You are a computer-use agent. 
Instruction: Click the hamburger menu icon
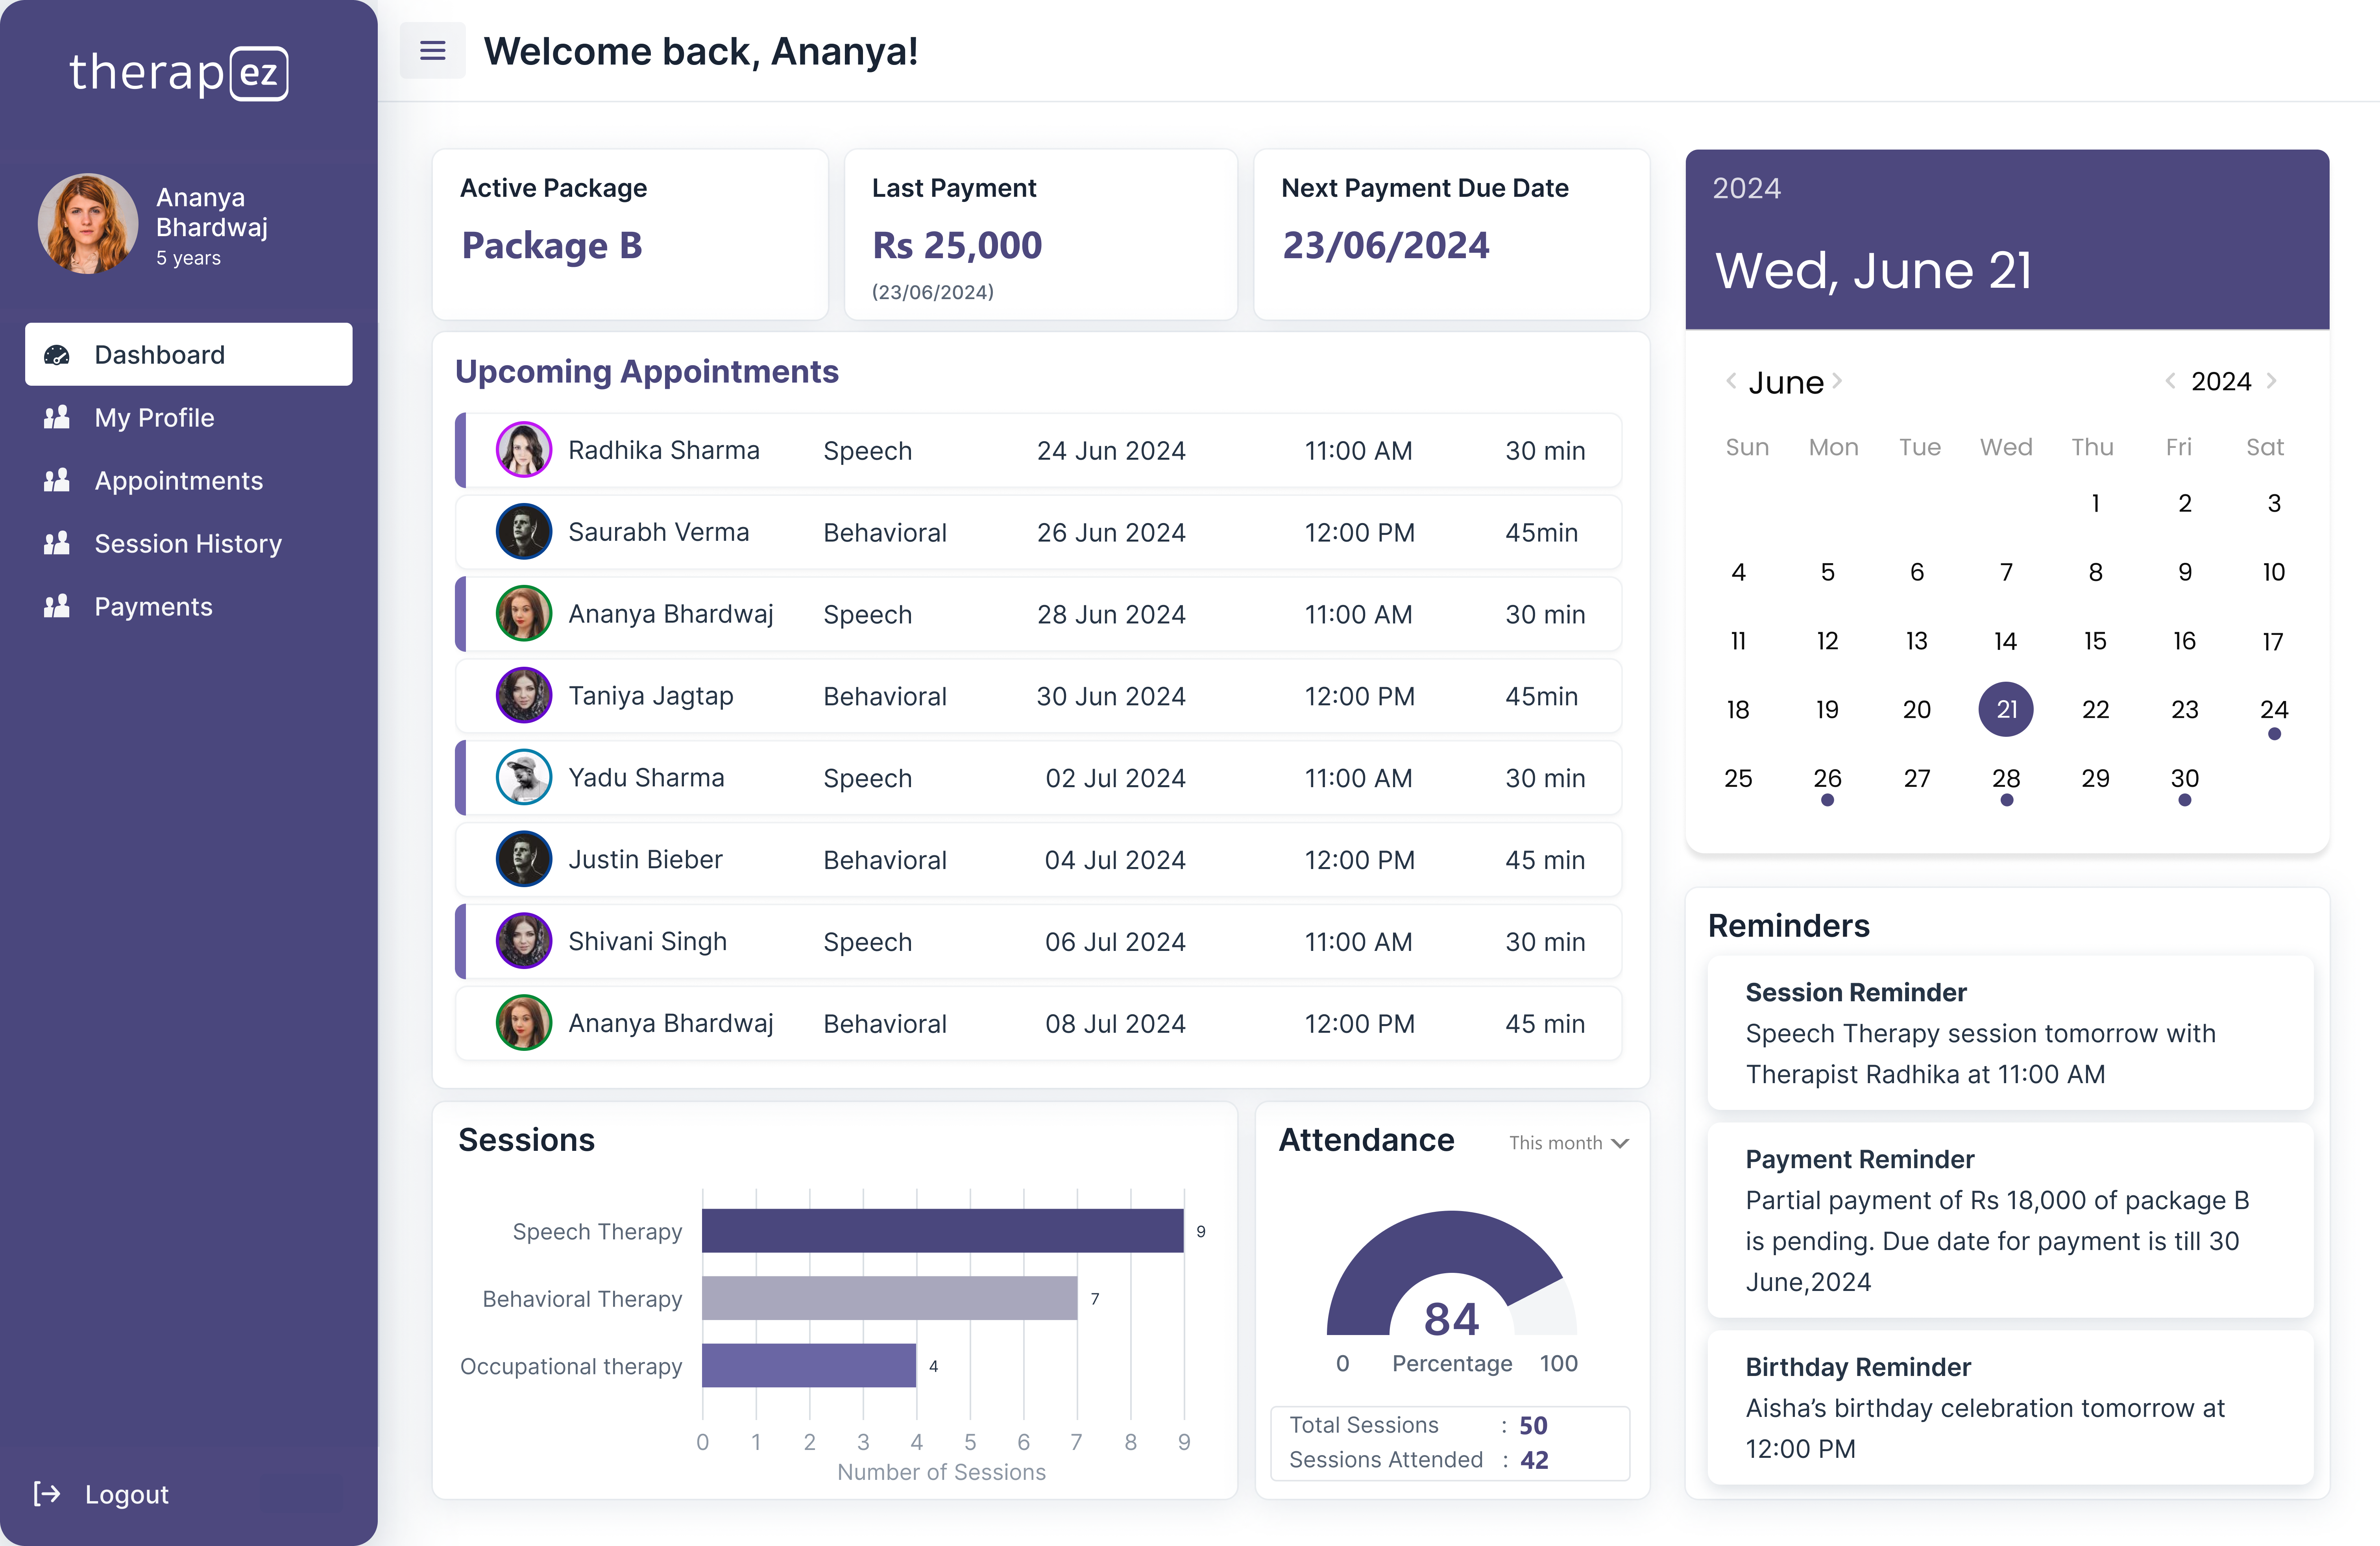point(432,50)
